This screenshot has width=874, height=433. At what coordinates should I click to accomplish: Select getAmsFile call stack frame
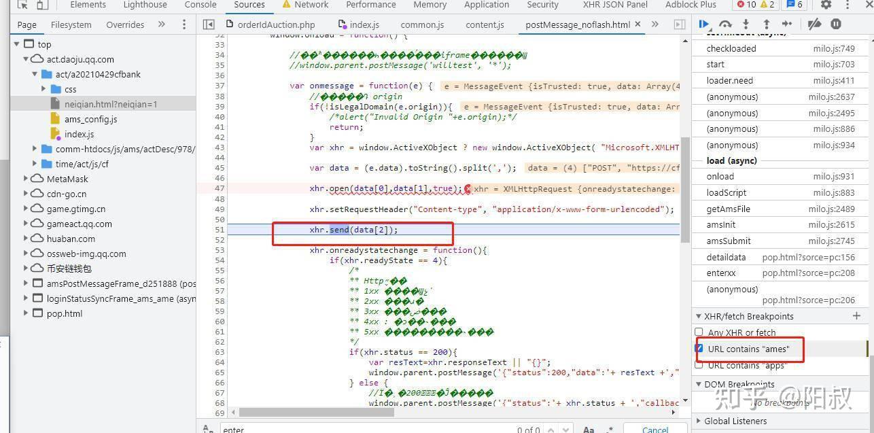tap(780, 209)
